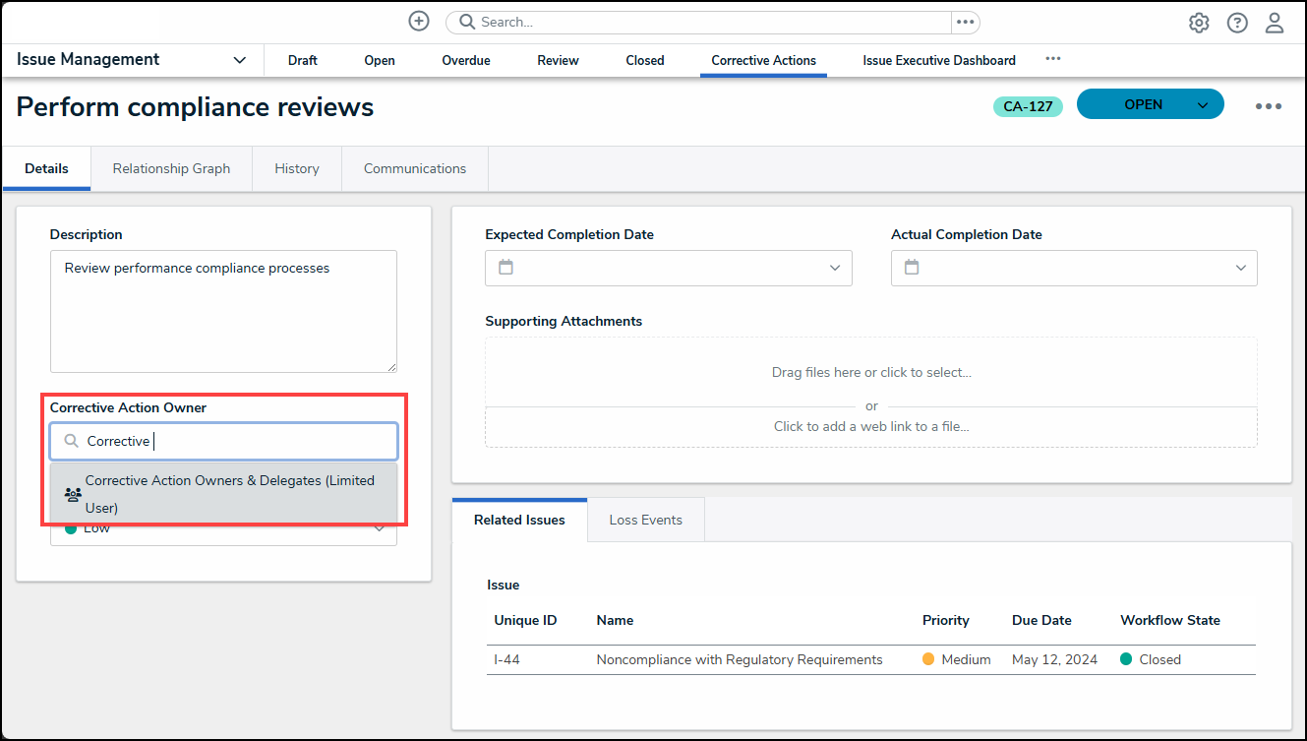Switch to the Relationship Graph tab
Image resolution: width=1307 pixels, height=741 pixels.
[x=171, y=168]
